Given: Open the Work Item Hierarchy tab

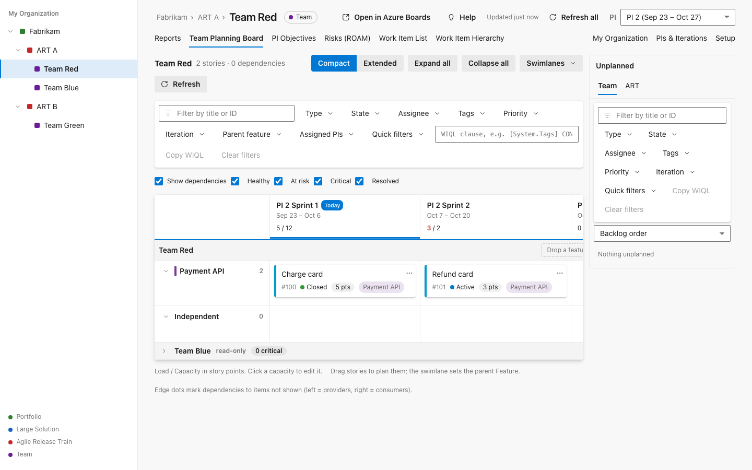Looking at the screenshot, I should coord(470,38).
